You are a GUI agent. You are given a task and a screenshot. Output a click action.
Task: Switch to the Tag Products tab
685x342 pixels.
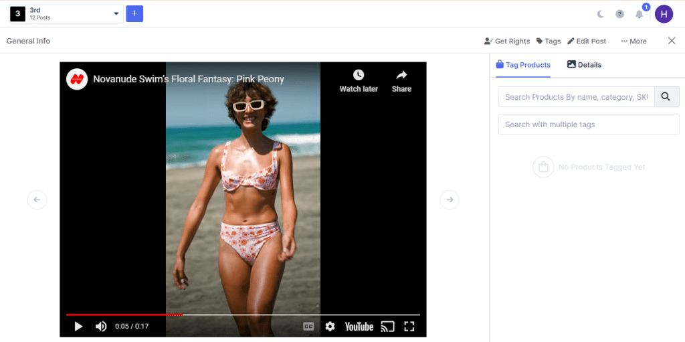523,65
